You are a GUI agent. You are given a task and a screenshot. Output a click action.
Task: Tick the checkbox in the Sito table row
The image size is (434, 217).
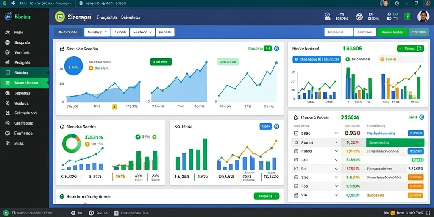[296, 178]
